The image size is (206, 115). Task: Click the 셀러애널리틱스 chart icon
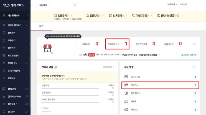point(4,97)
